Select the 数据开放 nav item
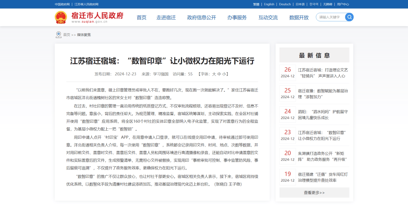This screenshot has height=210, width=408. (x=299, y=17)
